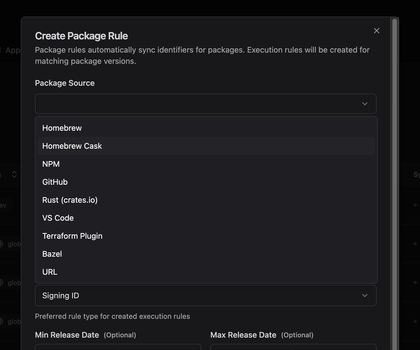The image size is (420, 350).
Task: Click the globe icon on the middle row
Action: pos(1,283)
